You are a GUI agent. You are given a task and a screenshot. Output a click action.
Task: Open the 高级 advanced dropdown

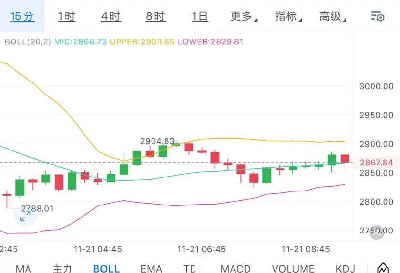[332, 16]
